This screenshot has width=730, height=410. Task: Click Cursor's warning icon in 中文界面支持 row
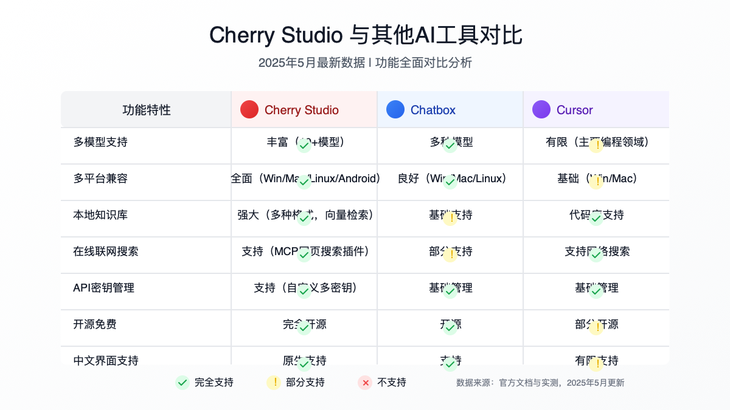coord(596,364)
